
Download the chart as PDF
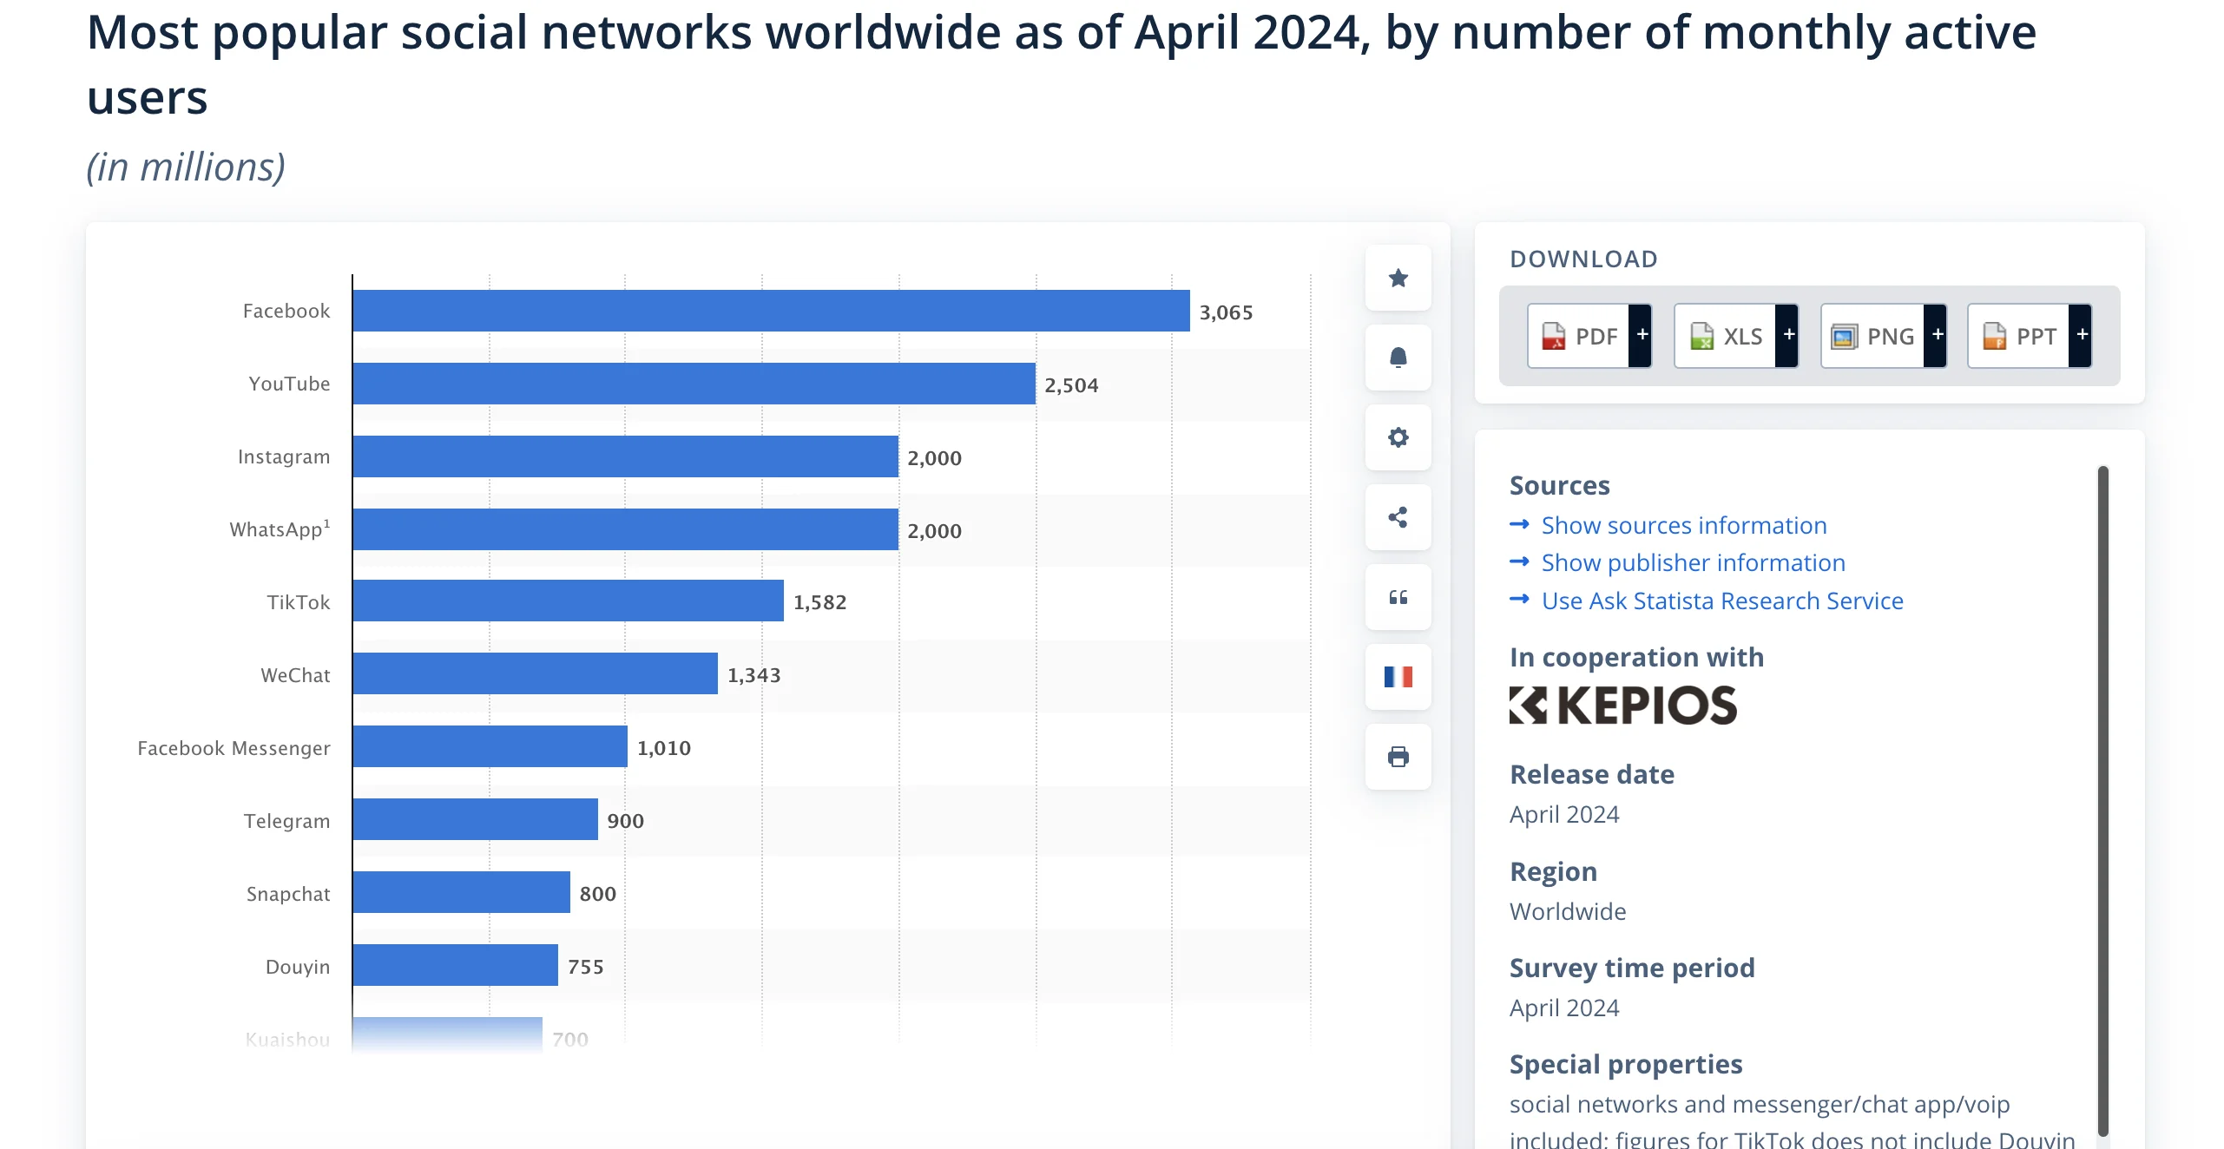(1578, 336)
